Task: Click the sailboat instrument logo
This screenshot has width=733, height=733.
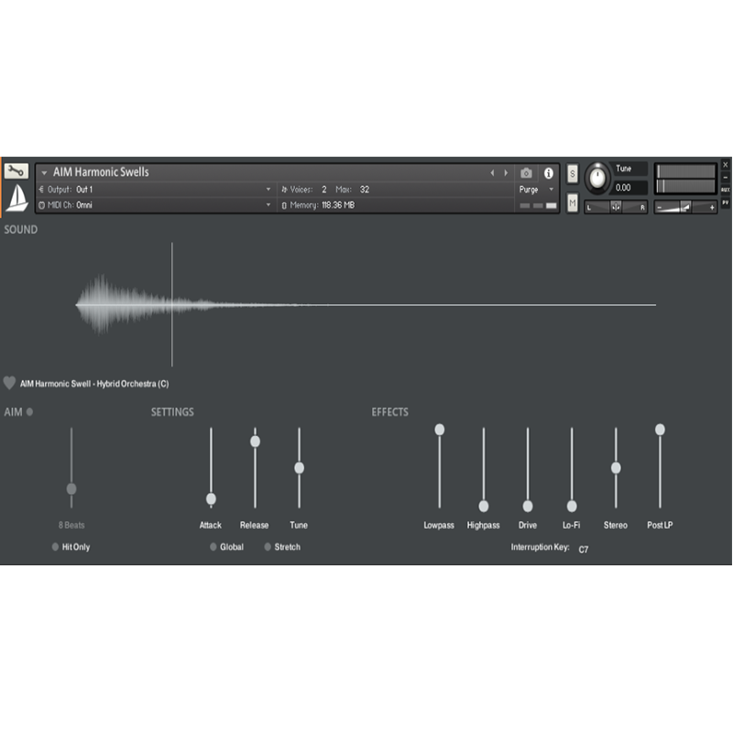Action: (x=17, y=198)
